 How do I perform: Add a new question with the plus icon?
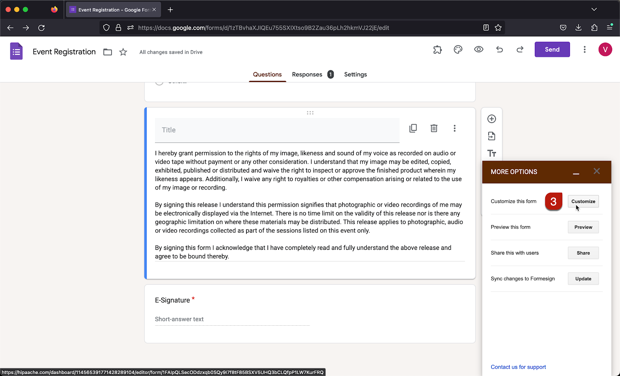pyautogui.click(x=491, y=119)
